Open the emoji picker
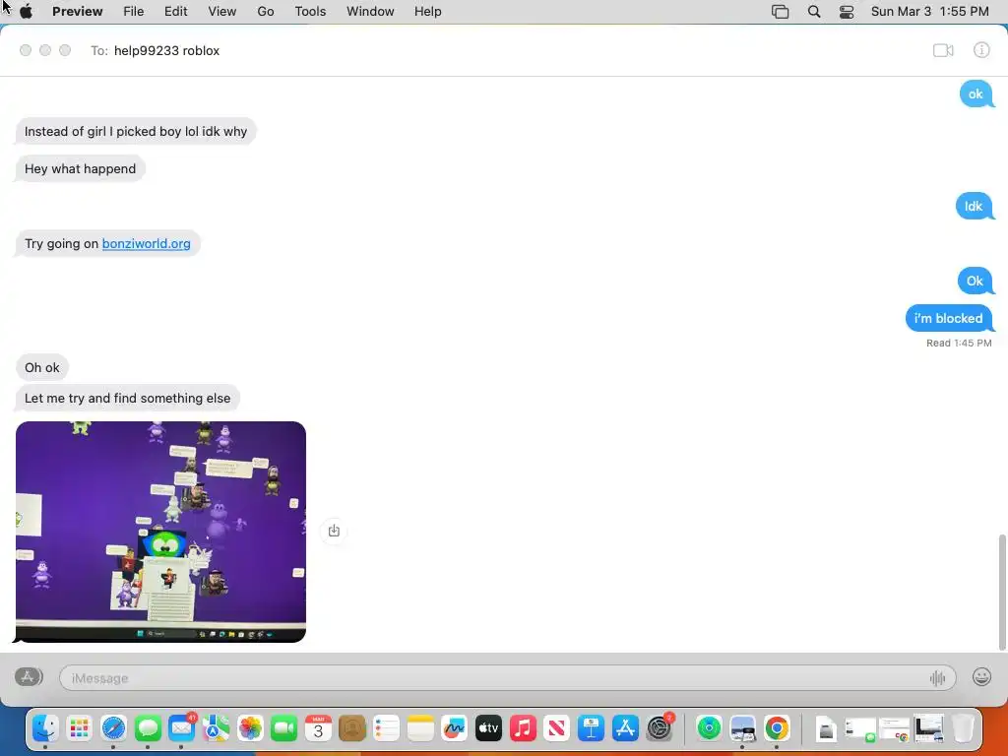This screenshot has width=1008, height=756. [981, 677]
